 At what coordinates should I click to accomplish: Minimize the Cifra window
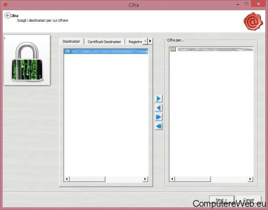click(238, 4)
